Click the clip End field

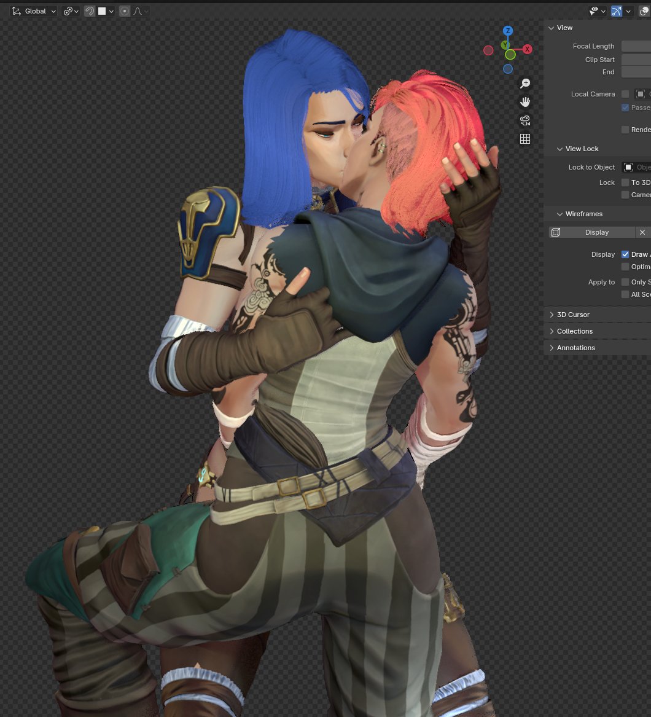point(636,72)
